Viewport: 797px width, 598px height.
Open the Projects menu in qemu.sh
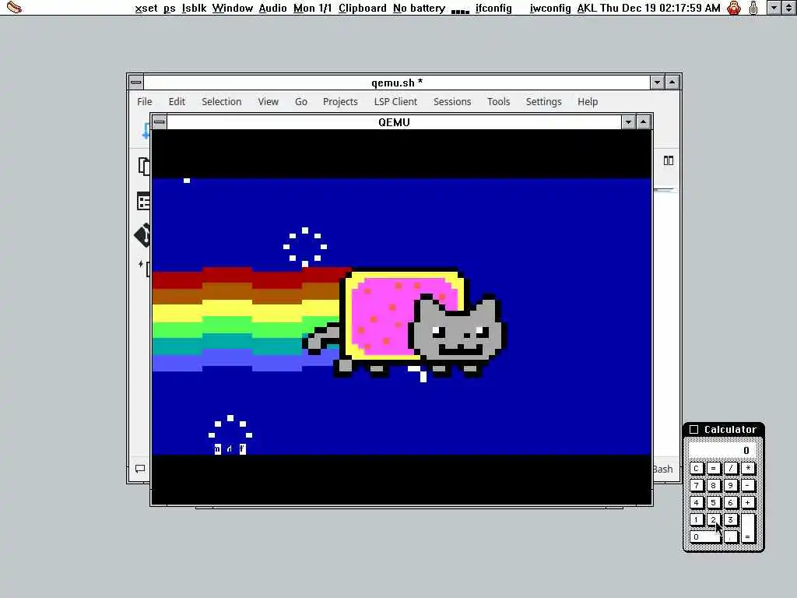pos(340,102)
